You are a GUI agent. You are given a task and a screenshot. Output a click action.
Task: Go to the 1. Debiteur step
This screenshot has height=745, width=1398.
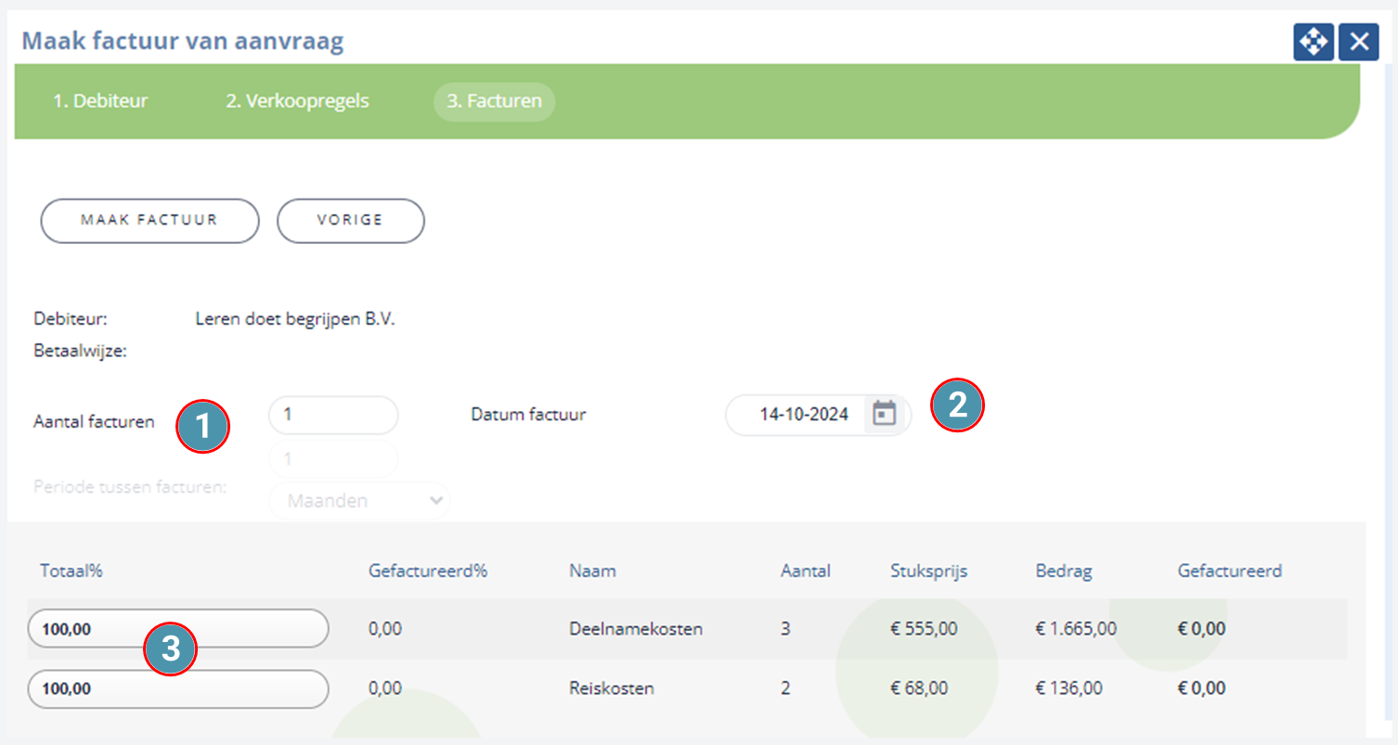(x=100, y=101)
